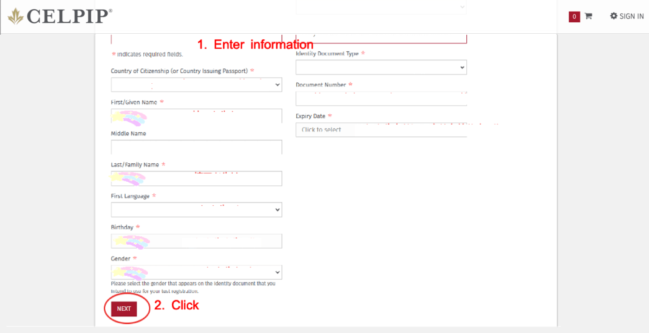Click the cut-off field above Identity Document Type

pos(381,38)
